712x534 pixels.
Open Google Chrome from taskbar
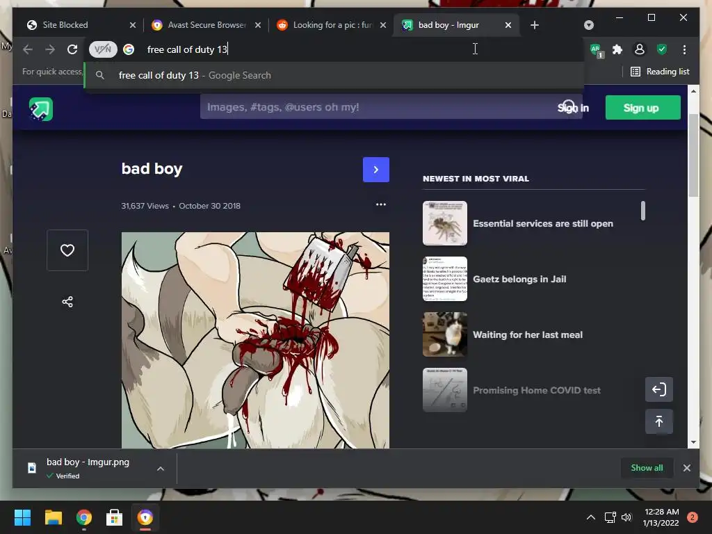84,517
